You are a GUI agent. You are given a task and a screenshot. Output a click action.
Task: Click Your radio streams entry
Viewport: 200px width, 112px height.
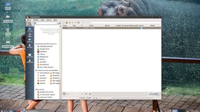tap(45, 67)
